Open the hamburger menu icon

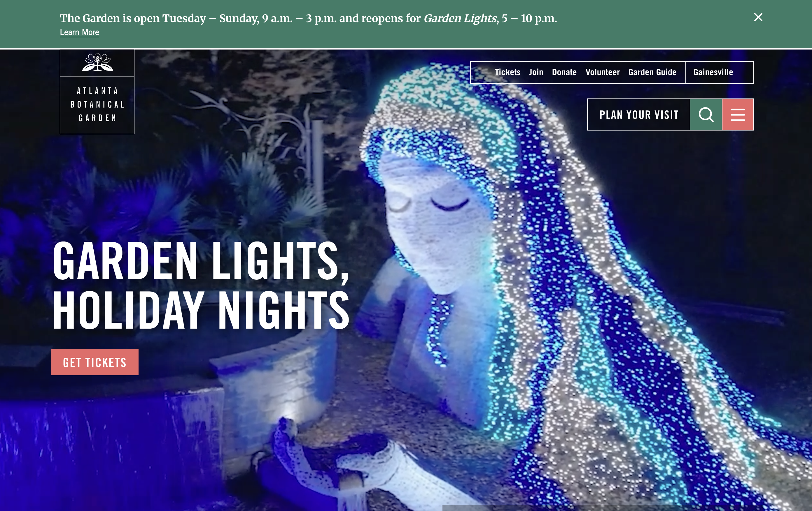738,114
